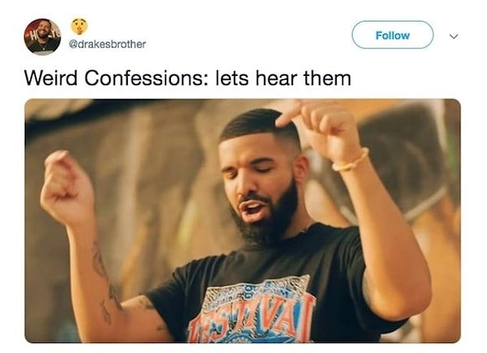Open the @drakesbrother handle link
487x353 pixels.
coord(107,45)
